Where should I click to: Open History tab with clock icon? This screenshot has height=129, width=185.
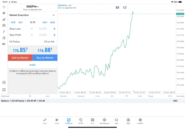coord(80,121)
